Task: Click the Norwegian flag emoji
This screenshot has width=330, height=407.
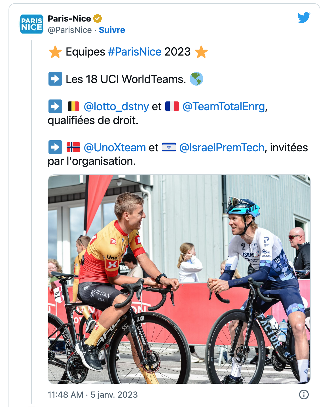Action: point(73,147)
